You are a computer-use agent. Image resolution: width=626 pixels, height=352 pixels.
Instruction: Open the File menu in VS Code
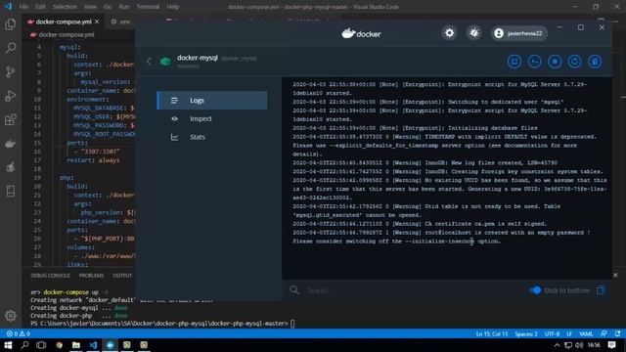[x=23, y=7]
